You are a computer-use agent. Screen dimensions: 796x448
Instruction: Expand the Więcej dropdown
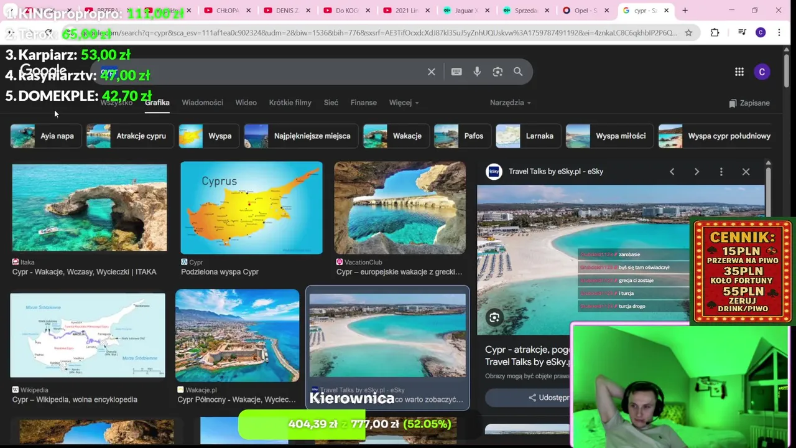pyautogui.click(x=404, y=103)
